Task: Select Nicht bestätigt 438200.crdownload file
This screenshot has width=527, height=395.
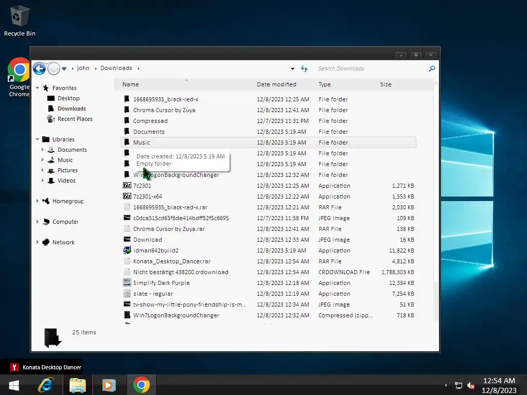Action: [181, 272]
